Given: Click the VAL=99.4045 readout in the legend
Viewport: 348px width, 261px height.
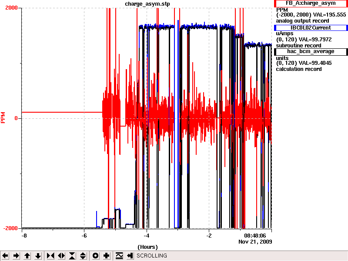Looking at the screenshot, I should point(315,63).
